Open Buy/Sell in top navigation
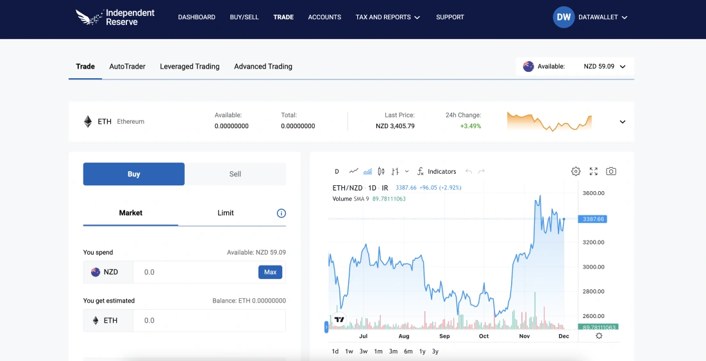 pyautogui.click(x=244, y=17)
